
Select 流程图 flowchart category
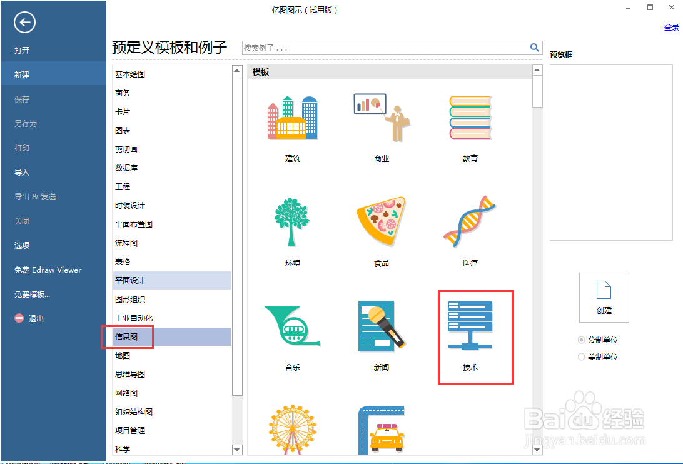(x=172, y=243)
